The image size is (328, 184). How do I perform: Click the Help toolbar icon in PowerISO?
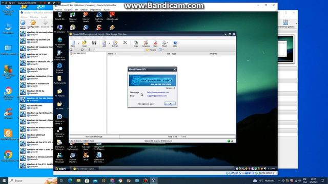175,43
